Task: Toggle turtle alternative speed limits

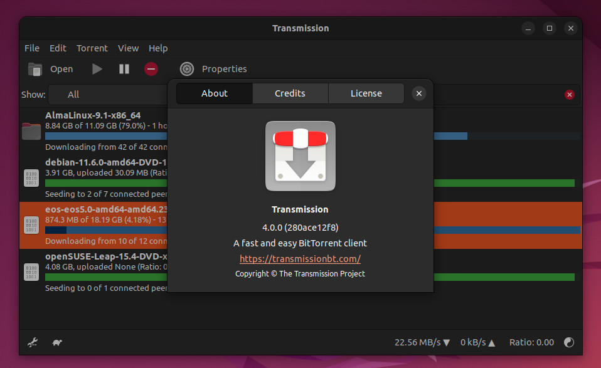Action: 57,342
